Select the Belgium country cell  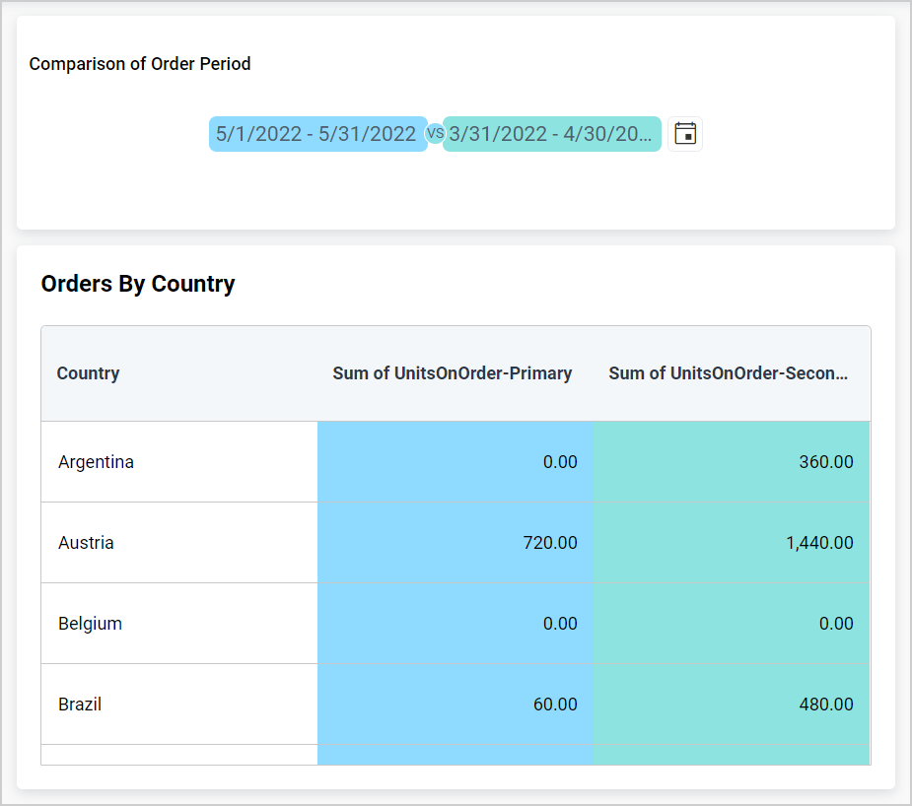pyautogui.click(x=91, y=624)
